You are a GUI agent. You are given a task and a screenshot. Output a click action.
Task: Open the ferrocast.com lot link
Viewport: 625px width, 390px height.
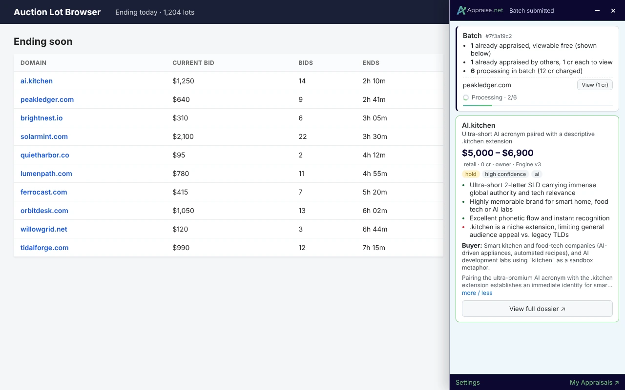click(44, 192)
